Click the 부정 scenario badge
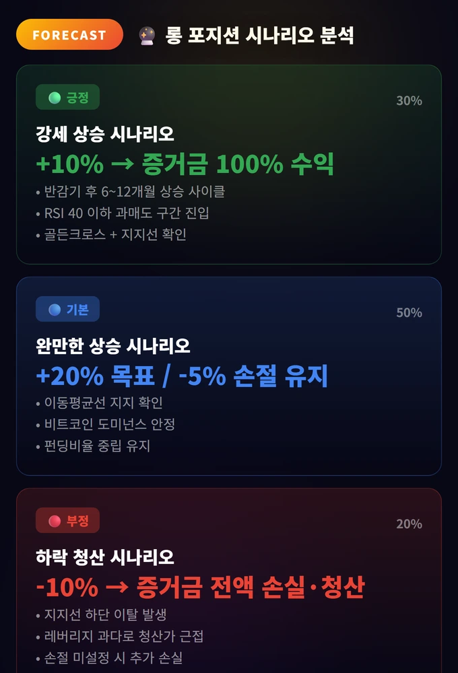 67,521
